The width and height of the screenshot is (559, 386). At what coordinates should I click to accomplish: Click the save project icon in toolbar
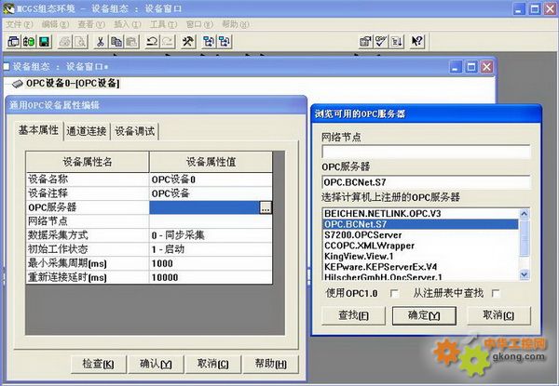pyautogui.click(x=44, y=42)
